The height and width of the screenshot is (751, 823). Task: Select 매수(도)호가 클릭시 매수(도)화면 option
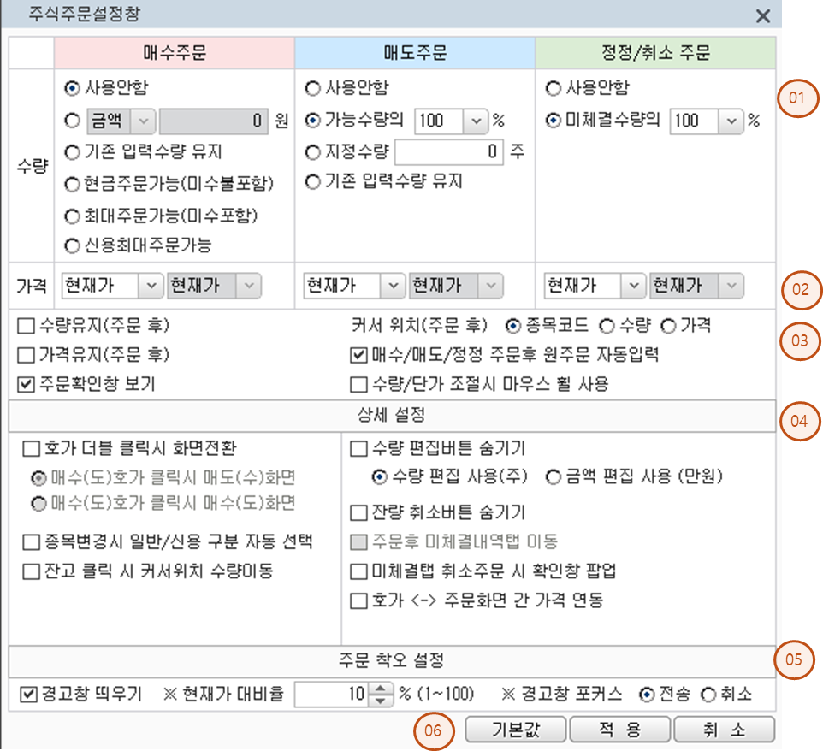pyautogui.click(x=38, y=504)
